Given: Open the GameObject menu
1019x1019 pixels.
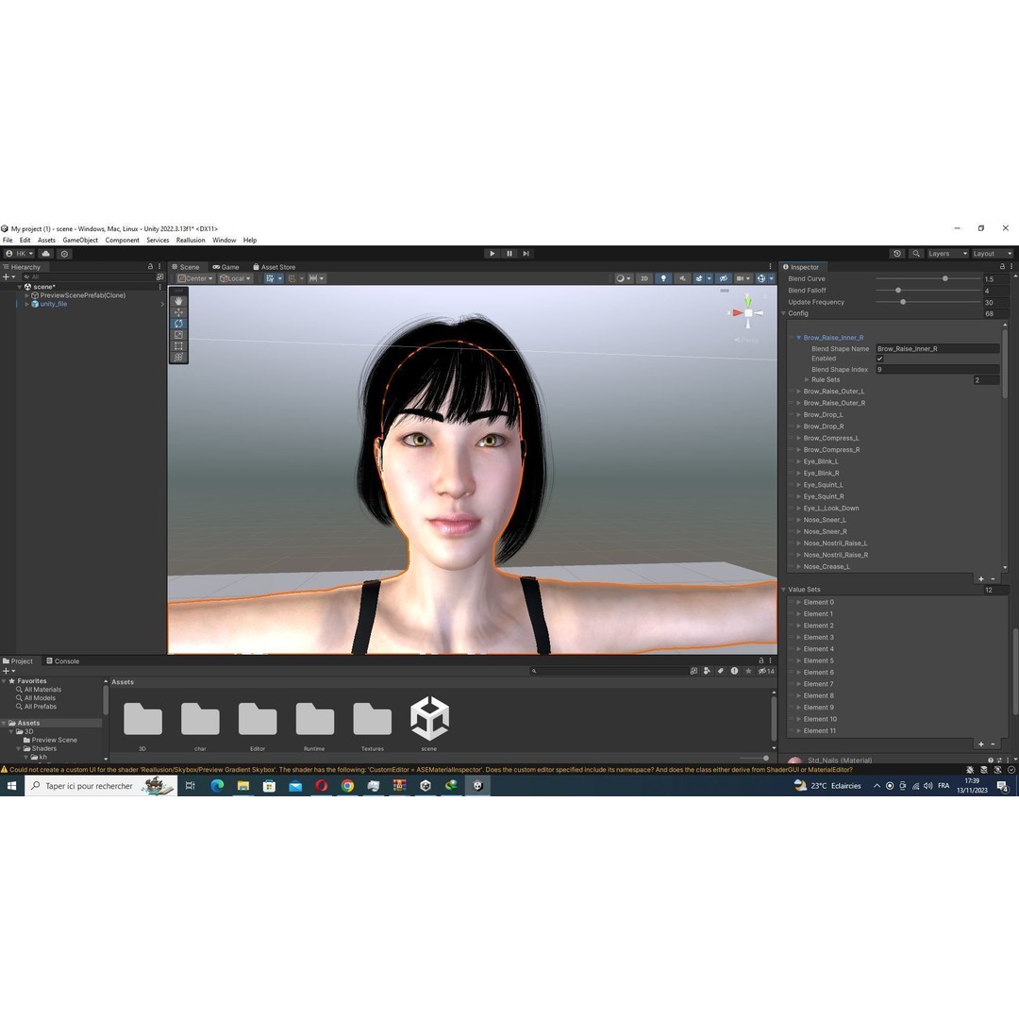Looking at the screenshot, I should click(80, 240).
